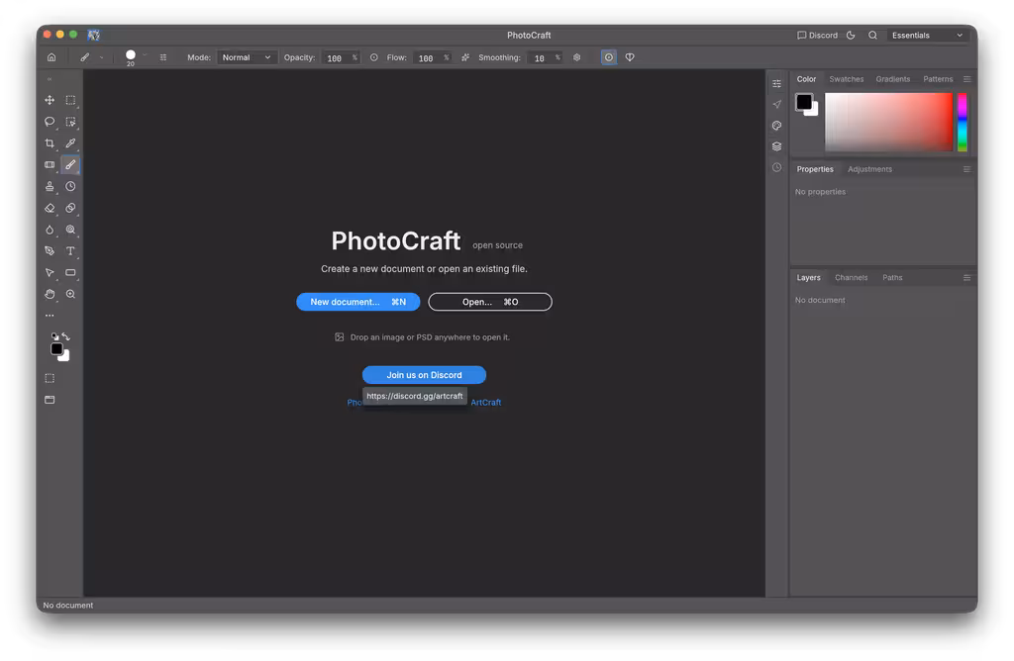1014x661 pixels.
Task: Toggle the highlighted pressure-size button
Action: pos(609,57)
